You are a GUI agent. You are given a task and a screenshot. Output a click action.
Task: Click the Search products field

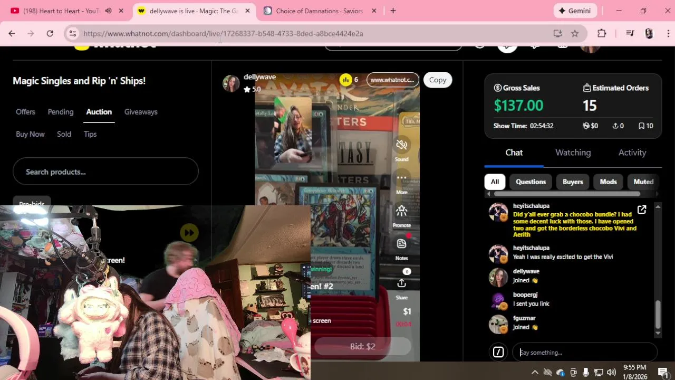[x=105, y=172]
